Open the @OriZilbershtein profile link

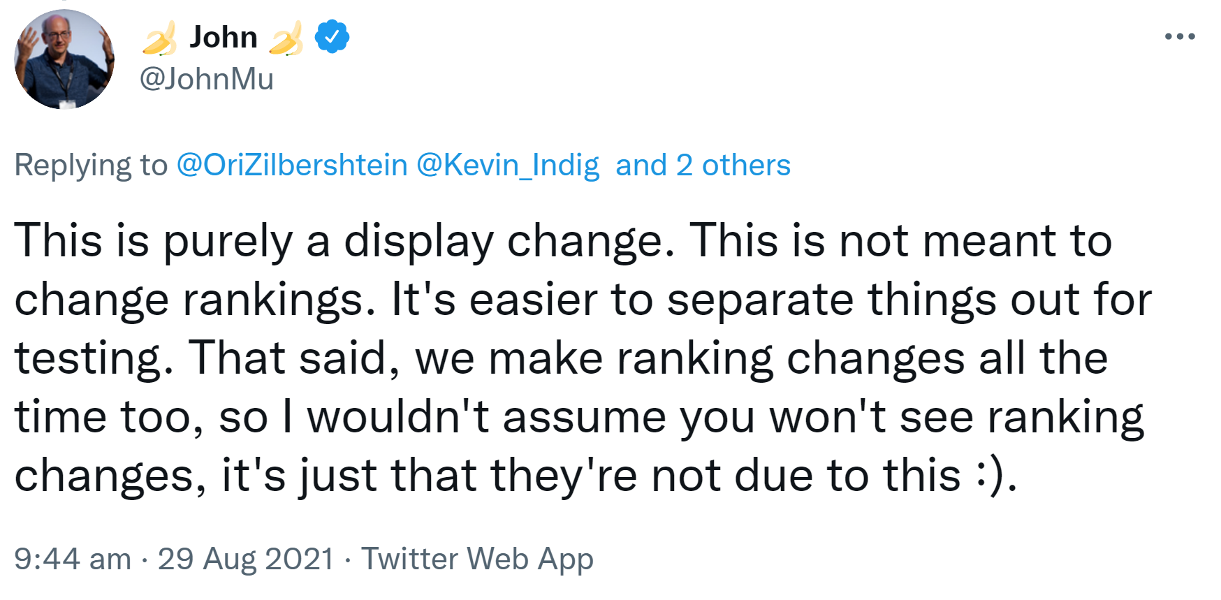click(x=292, y=166)
